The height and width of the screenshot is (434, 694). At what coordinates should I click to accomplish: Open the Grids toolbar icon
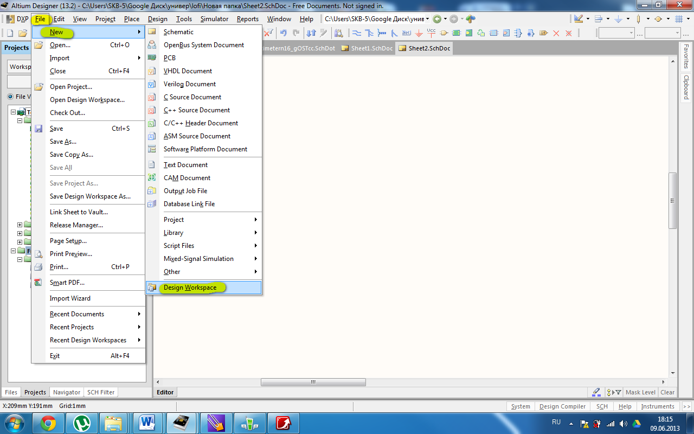[679, 18]
